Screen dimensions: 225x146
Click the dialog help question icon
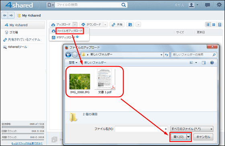(x=212, y=63)
